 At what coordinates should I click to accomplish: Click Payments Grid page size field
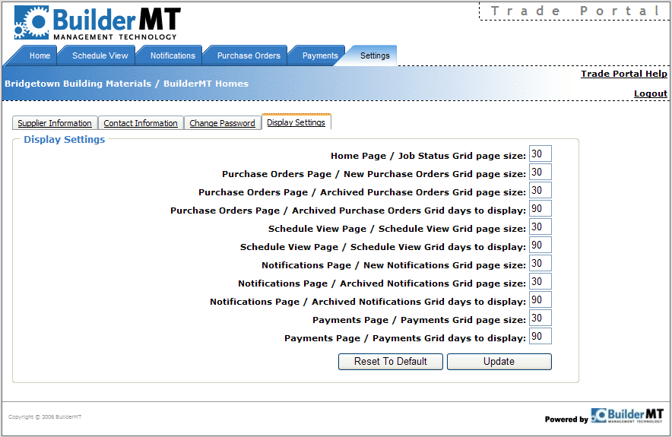click(540, 318)
